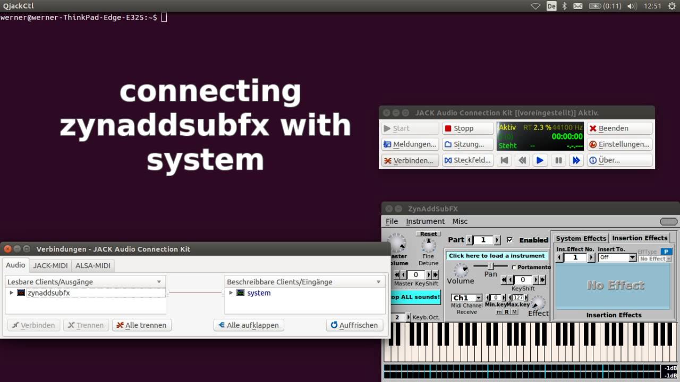
Task: Open the Bluetooth indicator
Action: 565,6
